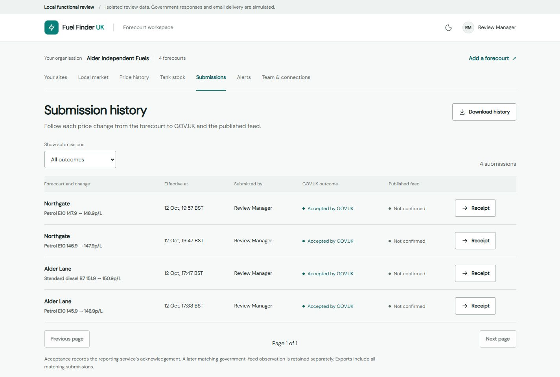Click '12 Oct, 17:47 BST' effective time
The width and height of the screenshot is (560, 377).
(184, 273)
